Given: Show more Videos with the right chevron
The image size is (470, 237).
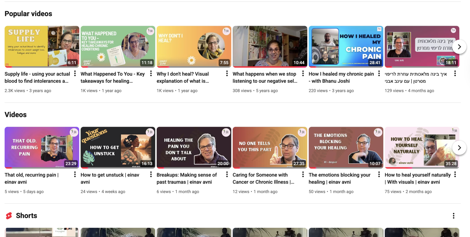Looking at the screenshot, I should [x=459, y=148].
